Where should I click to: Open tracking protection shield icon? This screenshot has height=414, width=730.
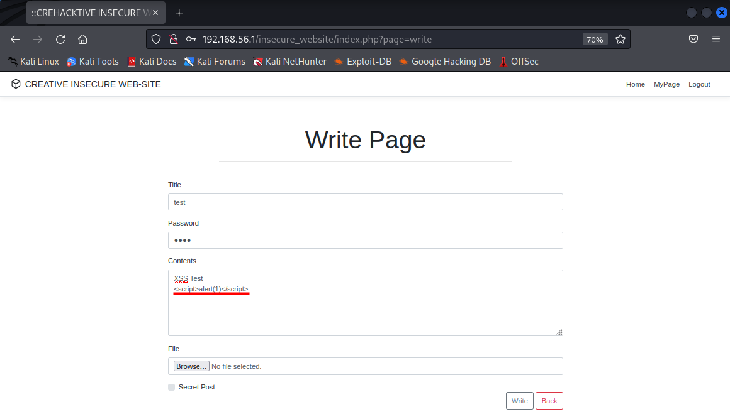[x=156, y=40]
